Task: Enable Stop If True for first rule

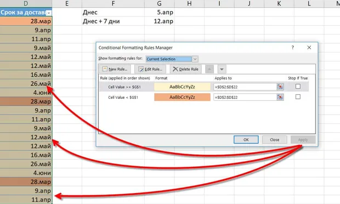Action: 298,86
